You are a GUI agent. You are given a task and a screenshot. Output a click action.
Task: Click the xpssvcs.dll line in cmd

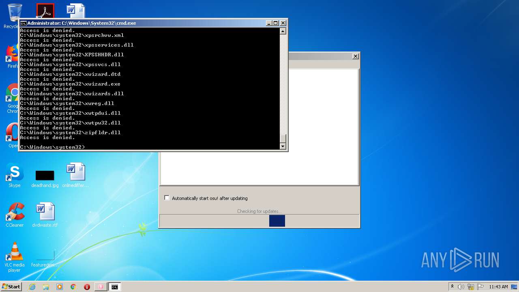[x=70, y=64]
